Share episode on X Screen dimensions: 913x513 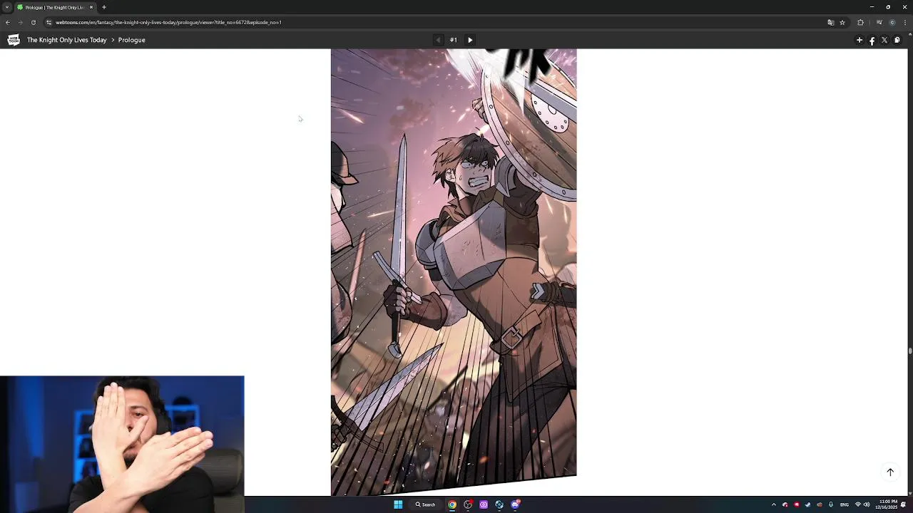pos(884,40)
